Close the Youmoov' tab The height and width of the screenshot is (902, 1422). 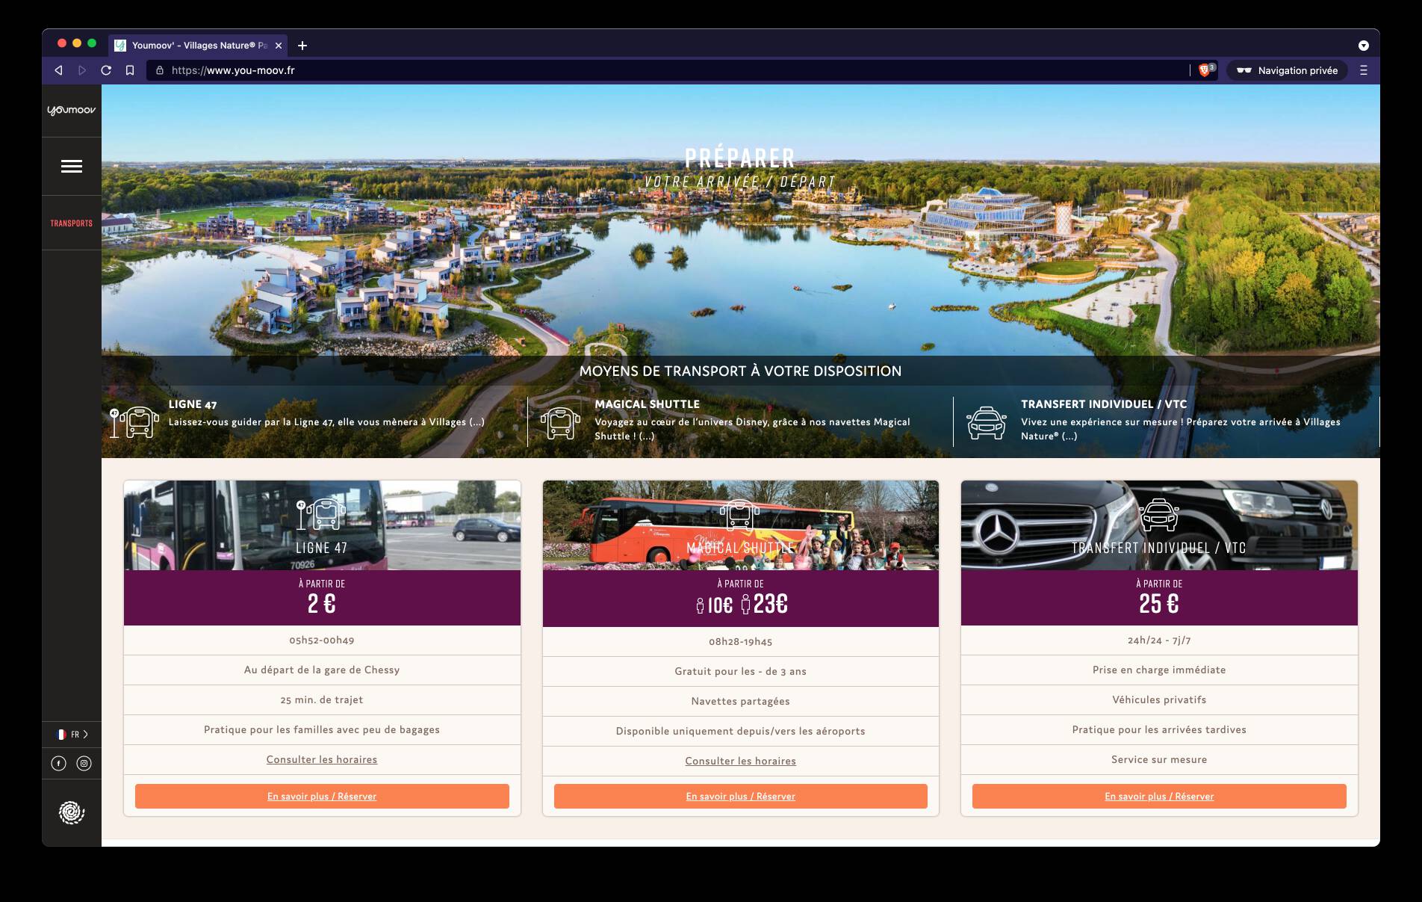pyautogui.click(x=279, y=46)
